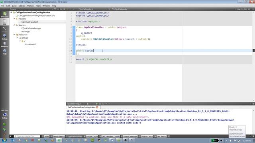
Task: Collapse the Headers folder
Action: pyautogui.click(x=14, y=19)
